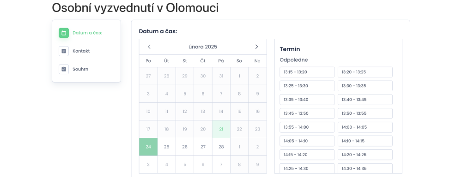Choose the 13:30 - 13:35 time slot
The width and height of the screenshot is (462, 177).
365,86
